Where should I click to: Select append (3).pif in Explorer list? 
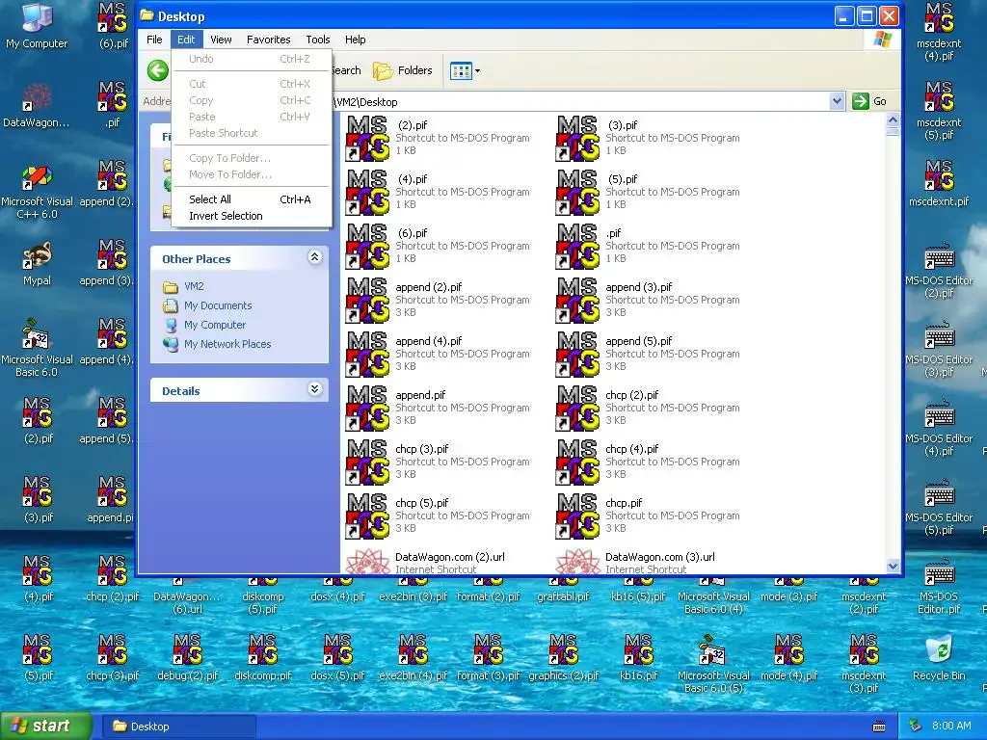click(x=649, y=300)
